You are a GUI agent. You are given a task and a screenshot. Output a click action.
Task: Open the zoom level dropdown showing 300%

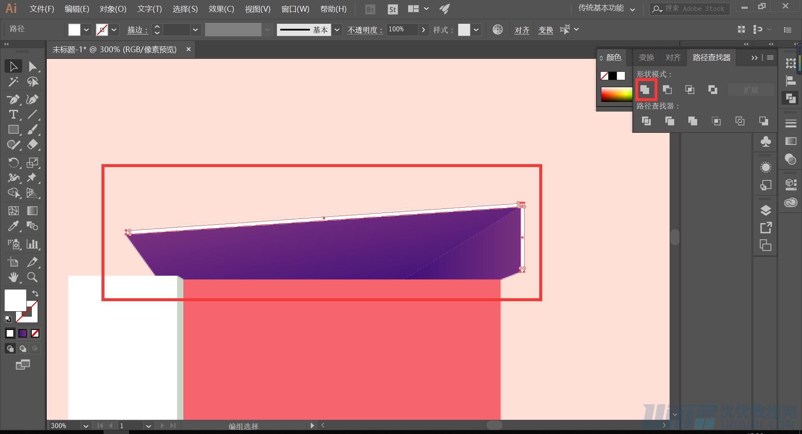tap(86, 426)
